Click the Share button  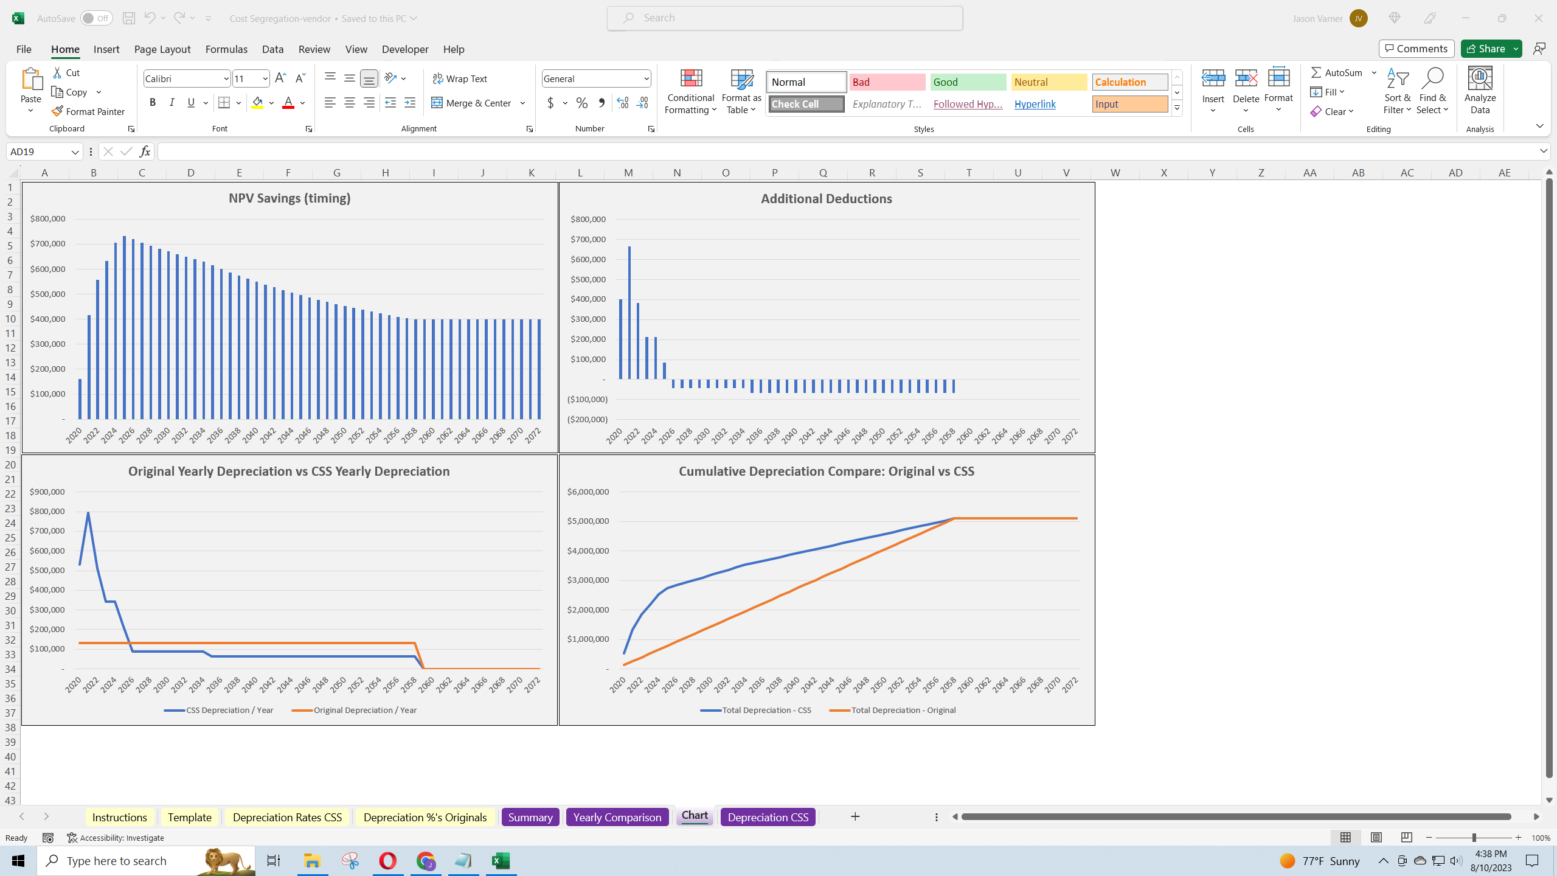pyautogui.click(x=1485, y=49)
